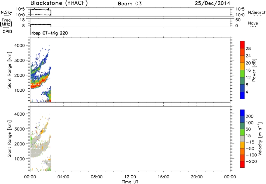
Task: Click the '−15' label on Velocity colorbar
Action: click(x=250, y=142)
